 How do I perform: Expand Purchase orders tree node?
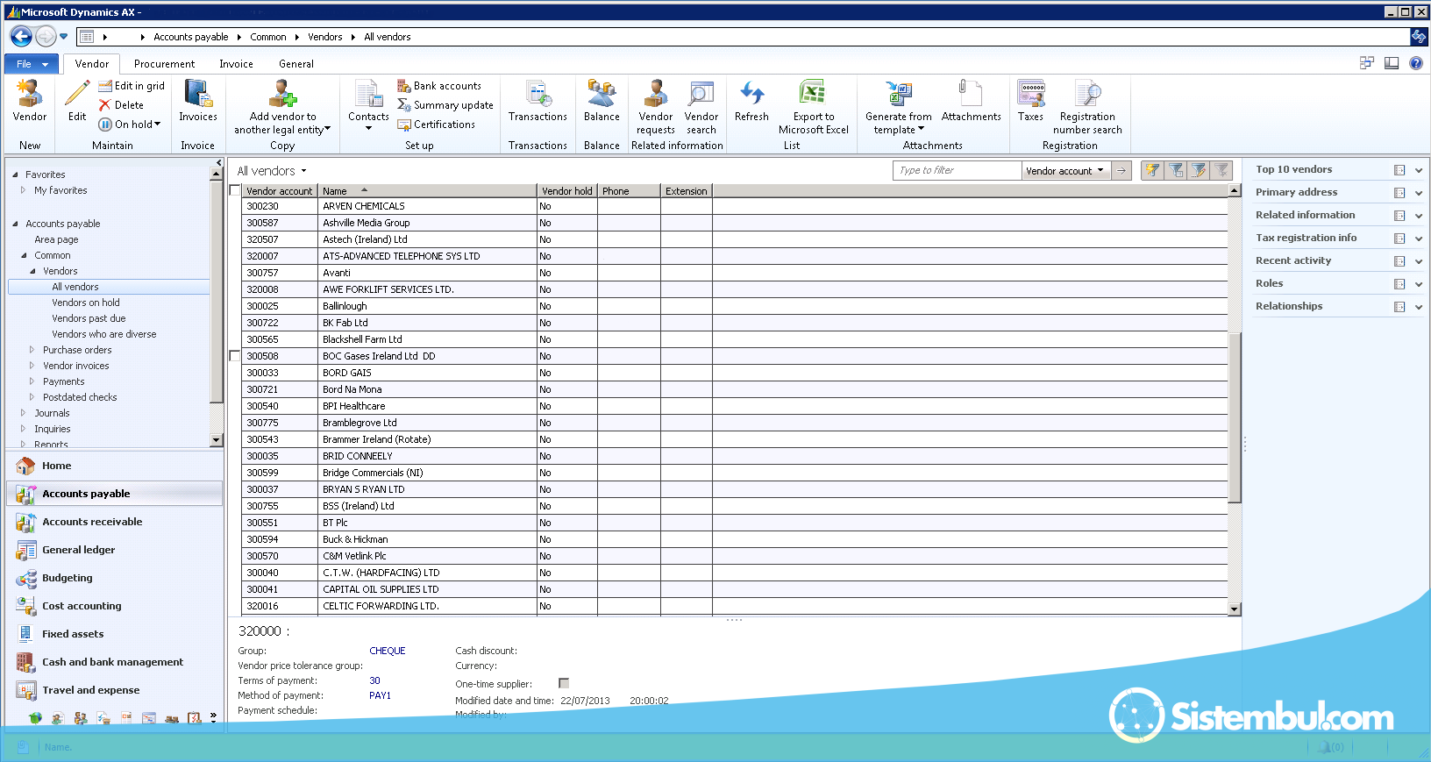click(32, 350)
